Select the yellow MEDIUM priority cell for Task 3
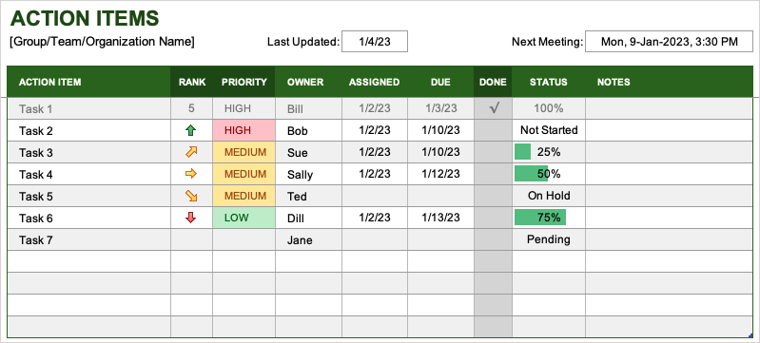 pyautogui.click(x=244, y=152)
